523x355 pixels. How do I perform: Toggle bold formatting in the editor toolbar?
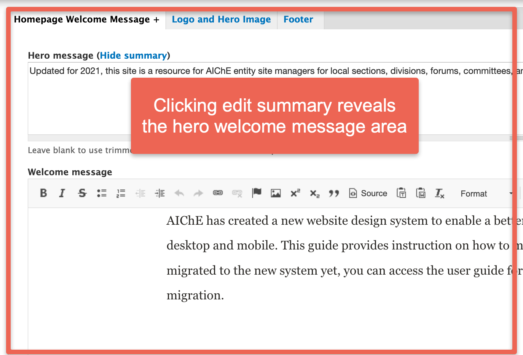(43, 193)
